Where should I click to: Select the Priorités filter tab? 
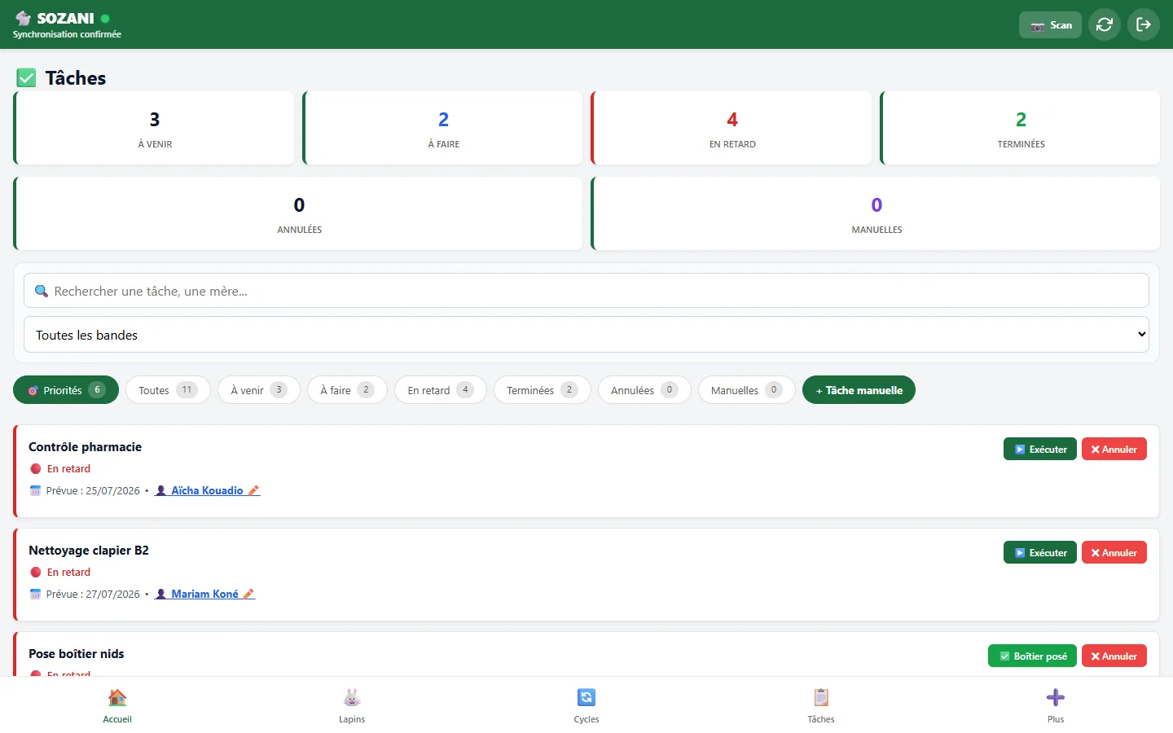click(66, 390)
